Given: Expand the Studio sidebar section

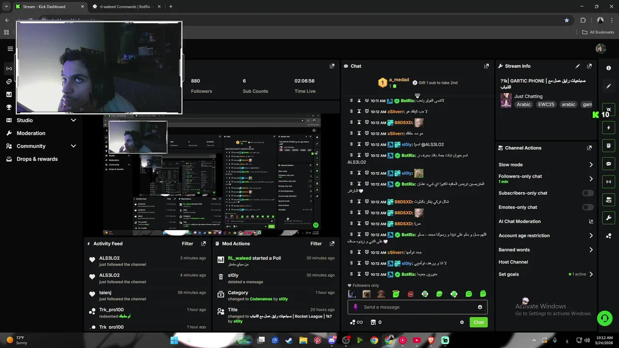Looking at the screenshot, I should pos(74,120).
